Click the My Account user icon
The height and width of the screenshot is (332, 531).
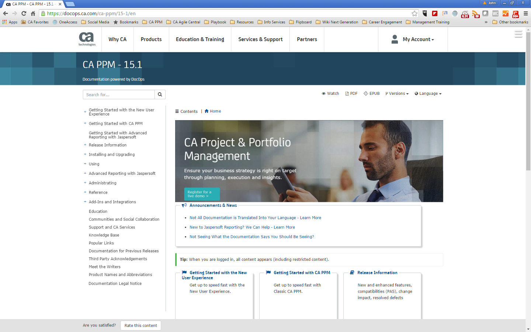point(395,39)
